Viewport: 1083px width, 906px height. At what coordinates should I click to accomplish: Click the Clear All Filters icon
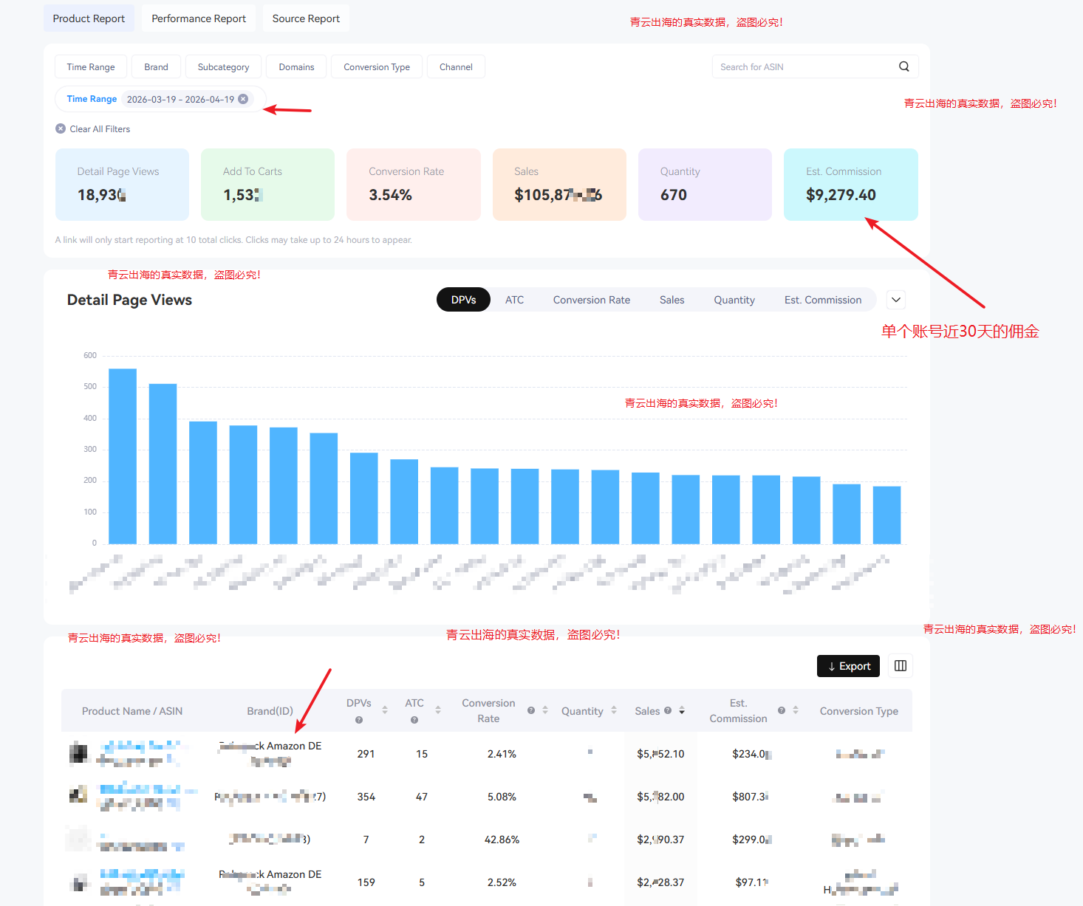61,128
